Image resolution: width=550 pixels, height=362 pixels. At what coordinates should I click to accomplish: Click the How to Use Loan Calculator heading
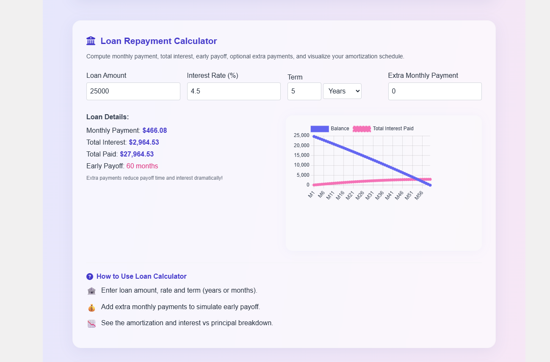[x=141, y=277]
